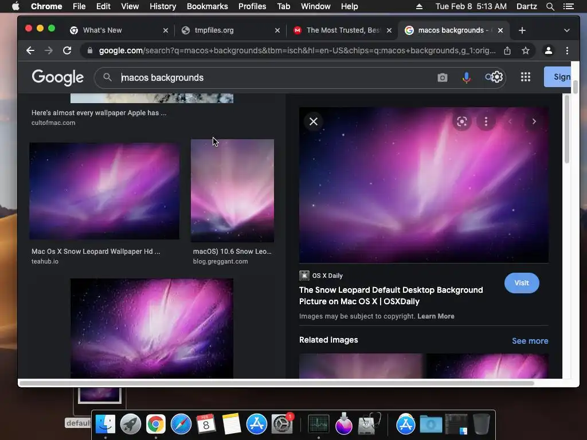Screen dimensions: 587x440
Task: Start voice search with microphone
Action: [x=467, y=77]
